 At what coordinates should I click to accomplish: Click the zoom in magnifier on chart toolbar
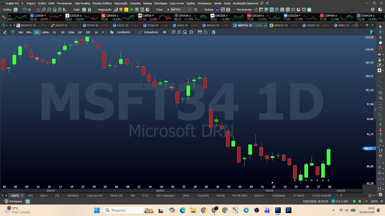click(x=174, y=32)
